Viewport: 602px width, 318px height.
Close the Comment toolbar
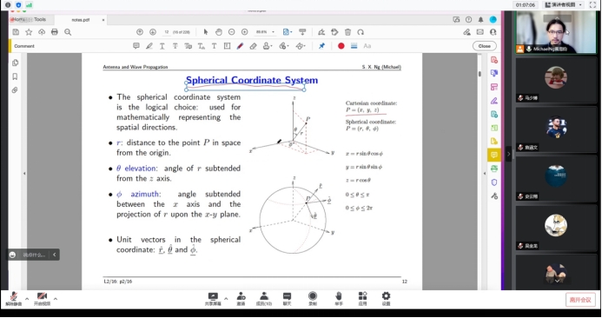click(x=484, y=46)
